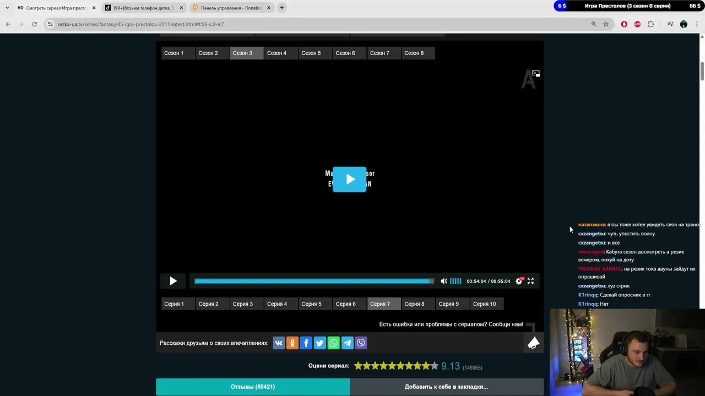
Task: Share via the VK icon
Action: 279,343
